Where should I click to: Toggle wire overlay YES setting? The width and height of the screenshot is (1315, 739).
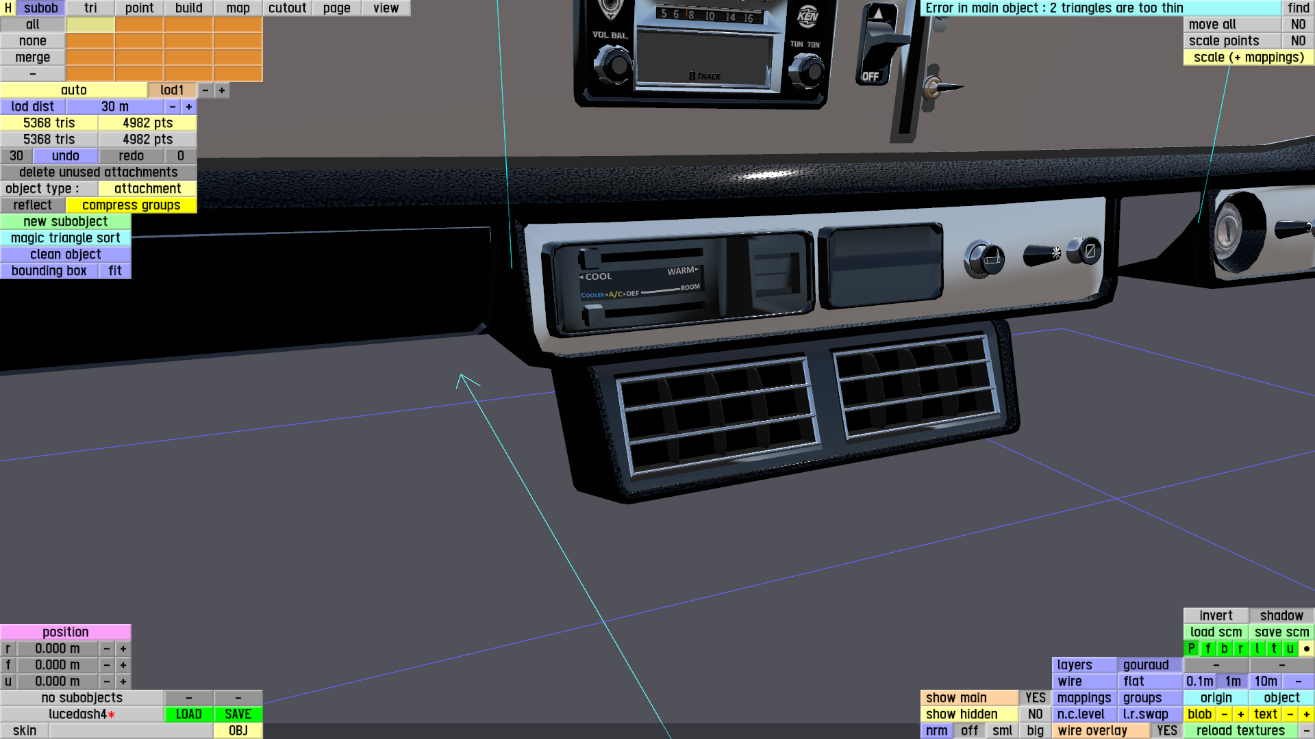click(x=1166, y=730)
